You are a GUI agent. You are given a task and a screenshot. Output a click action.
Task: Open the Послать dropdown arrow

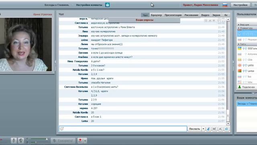click(x=203, y=129)
